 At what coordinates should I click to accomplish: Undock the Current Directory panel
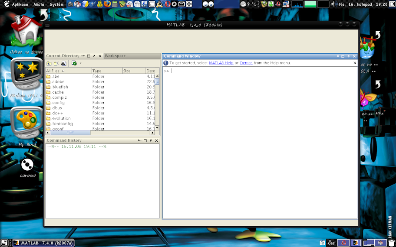click(x=94, y=56)
